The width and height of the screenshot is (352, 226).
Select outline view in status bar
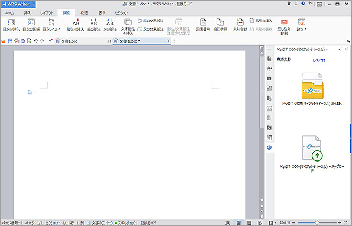click(249, 222)
